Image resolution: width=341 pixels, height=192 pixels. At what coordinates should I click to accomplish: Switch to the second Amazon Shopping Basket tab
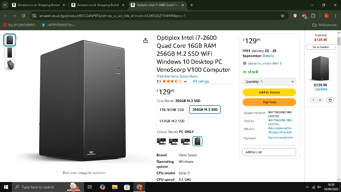click(98, 5)
